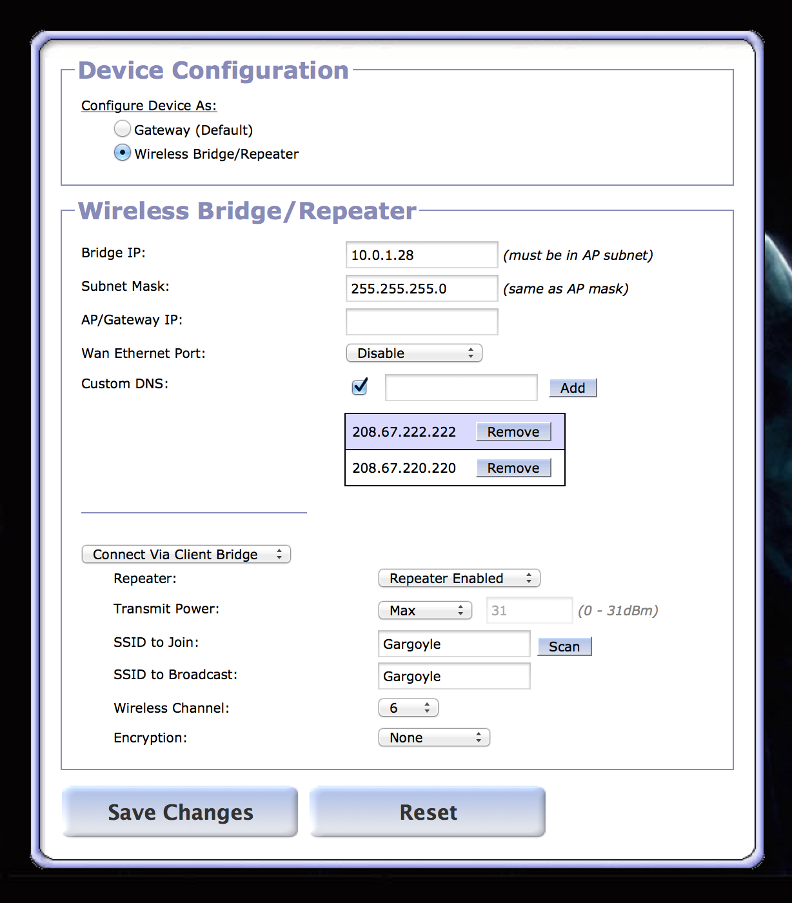Open the Wan Ethernet Port dropdown
The height and width of the screenshot is (903, 792).
(x=414, y=353)
